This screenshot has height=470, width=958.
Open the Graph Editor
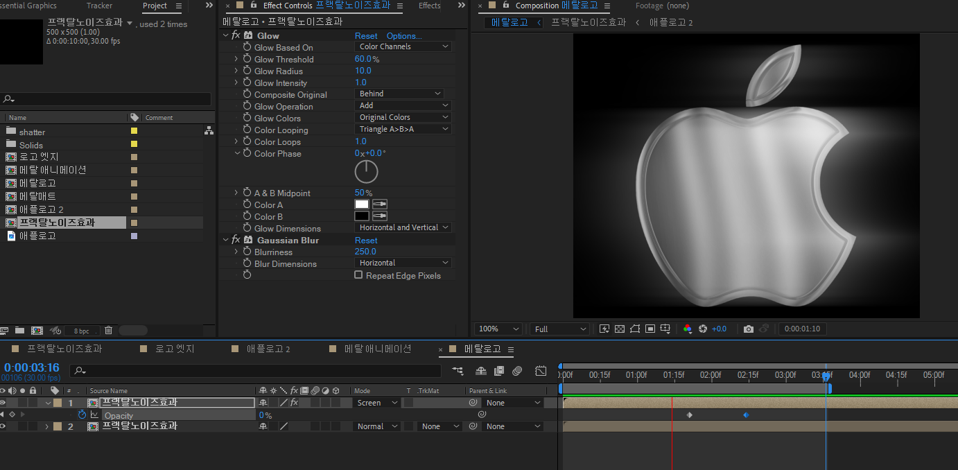click(541, 371)
